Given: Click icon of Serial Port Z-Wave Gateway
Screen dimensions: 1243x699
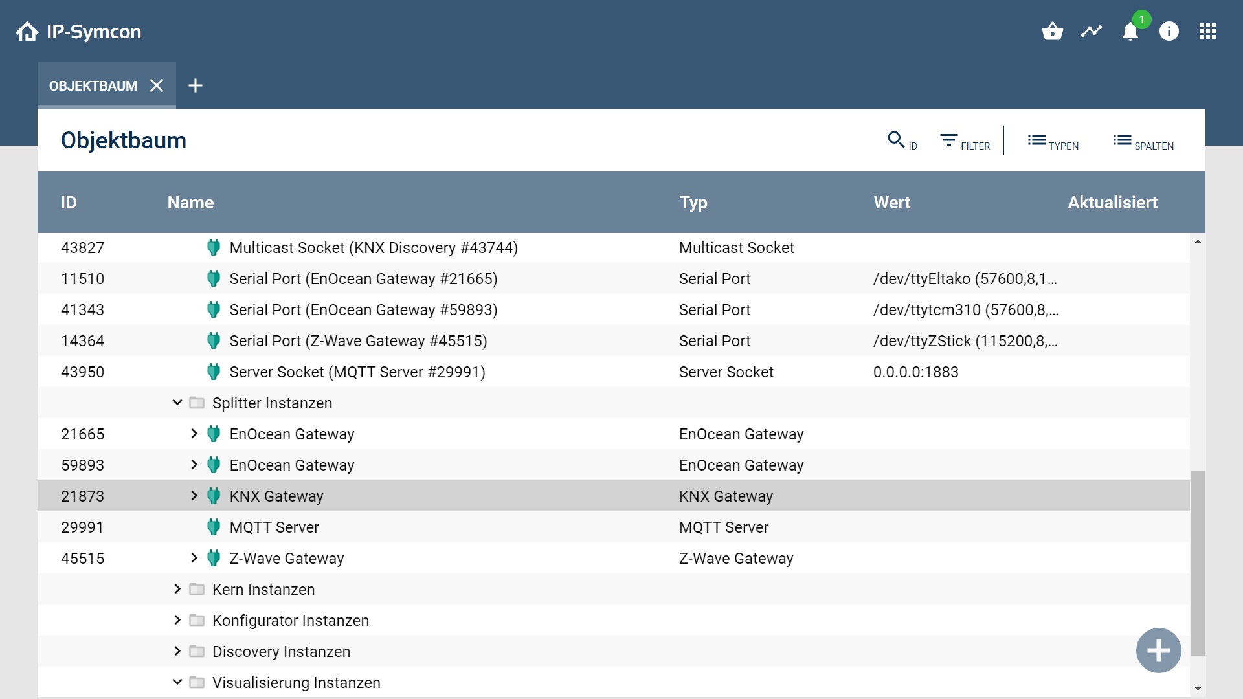Looking at the screenshot, I should [214, 340].
